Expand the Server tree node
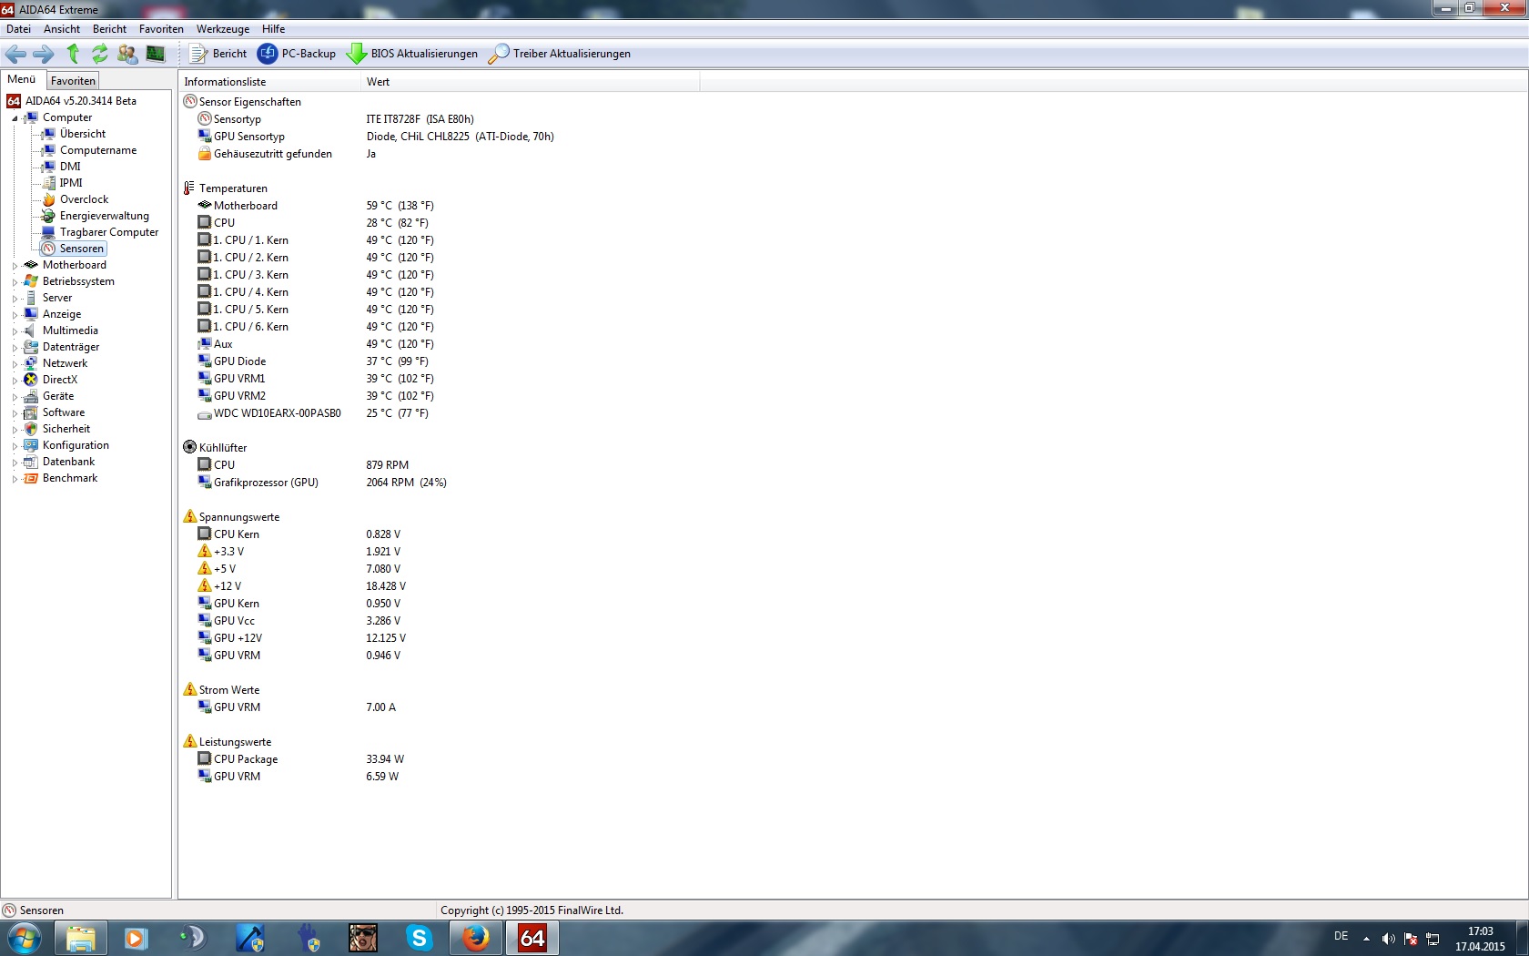Screen dimensions: 1529x956 (x=15, y=299)
